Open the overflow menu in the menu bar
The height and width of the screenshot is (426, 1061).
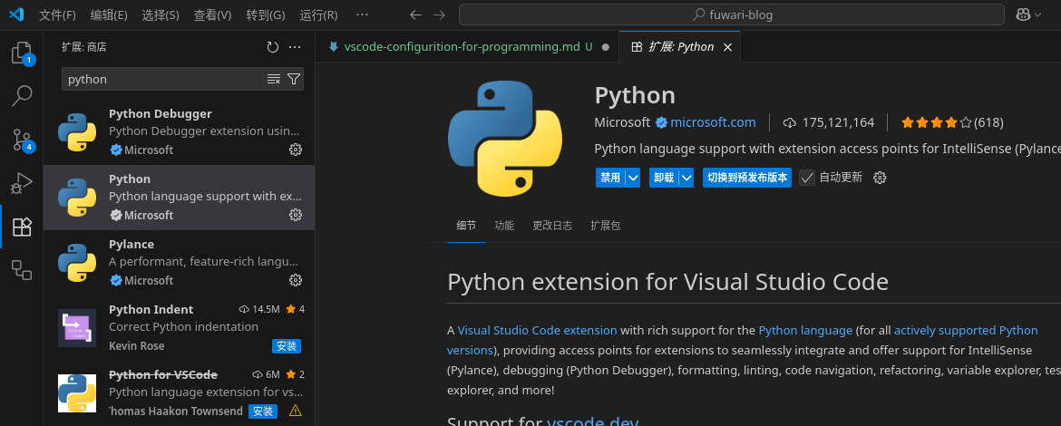coord(362,15)
